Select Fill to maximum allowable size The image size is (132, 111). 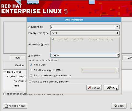coord(31,75)
